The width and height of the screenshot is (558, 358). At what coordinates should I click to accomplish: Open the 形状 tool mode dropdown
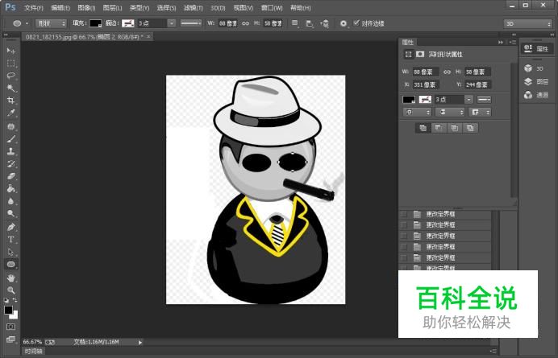pos(51,23)
